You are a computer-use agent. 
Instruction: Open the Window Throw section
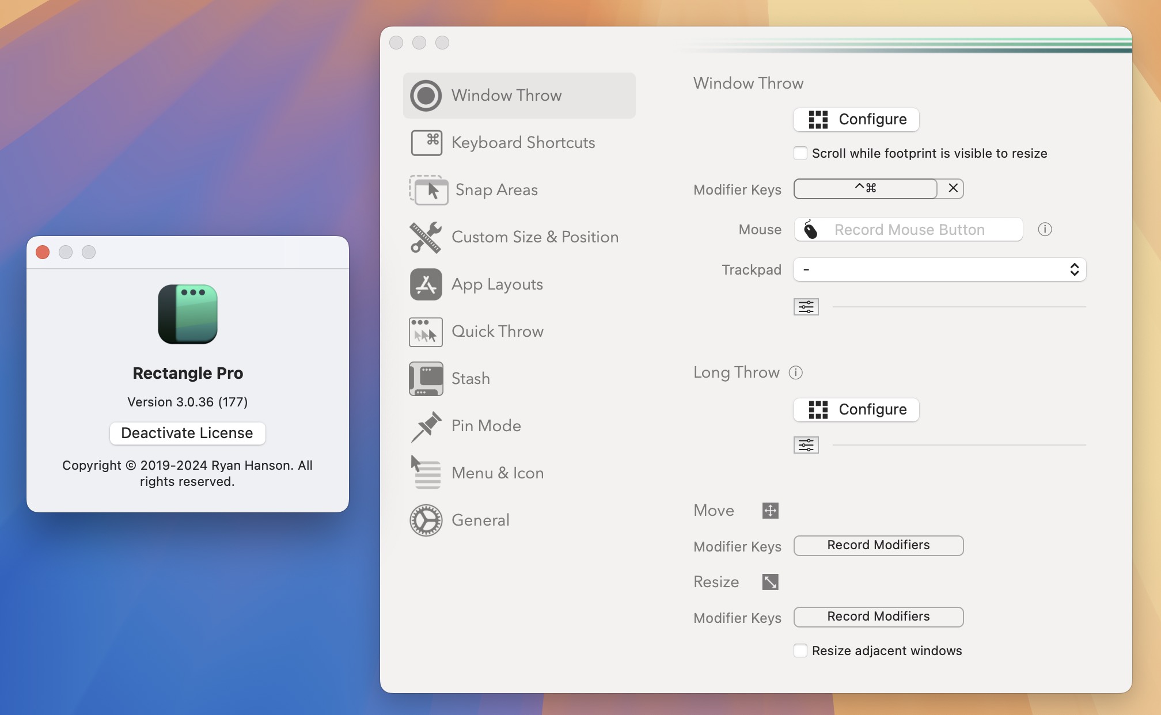[x=519, y=96]
